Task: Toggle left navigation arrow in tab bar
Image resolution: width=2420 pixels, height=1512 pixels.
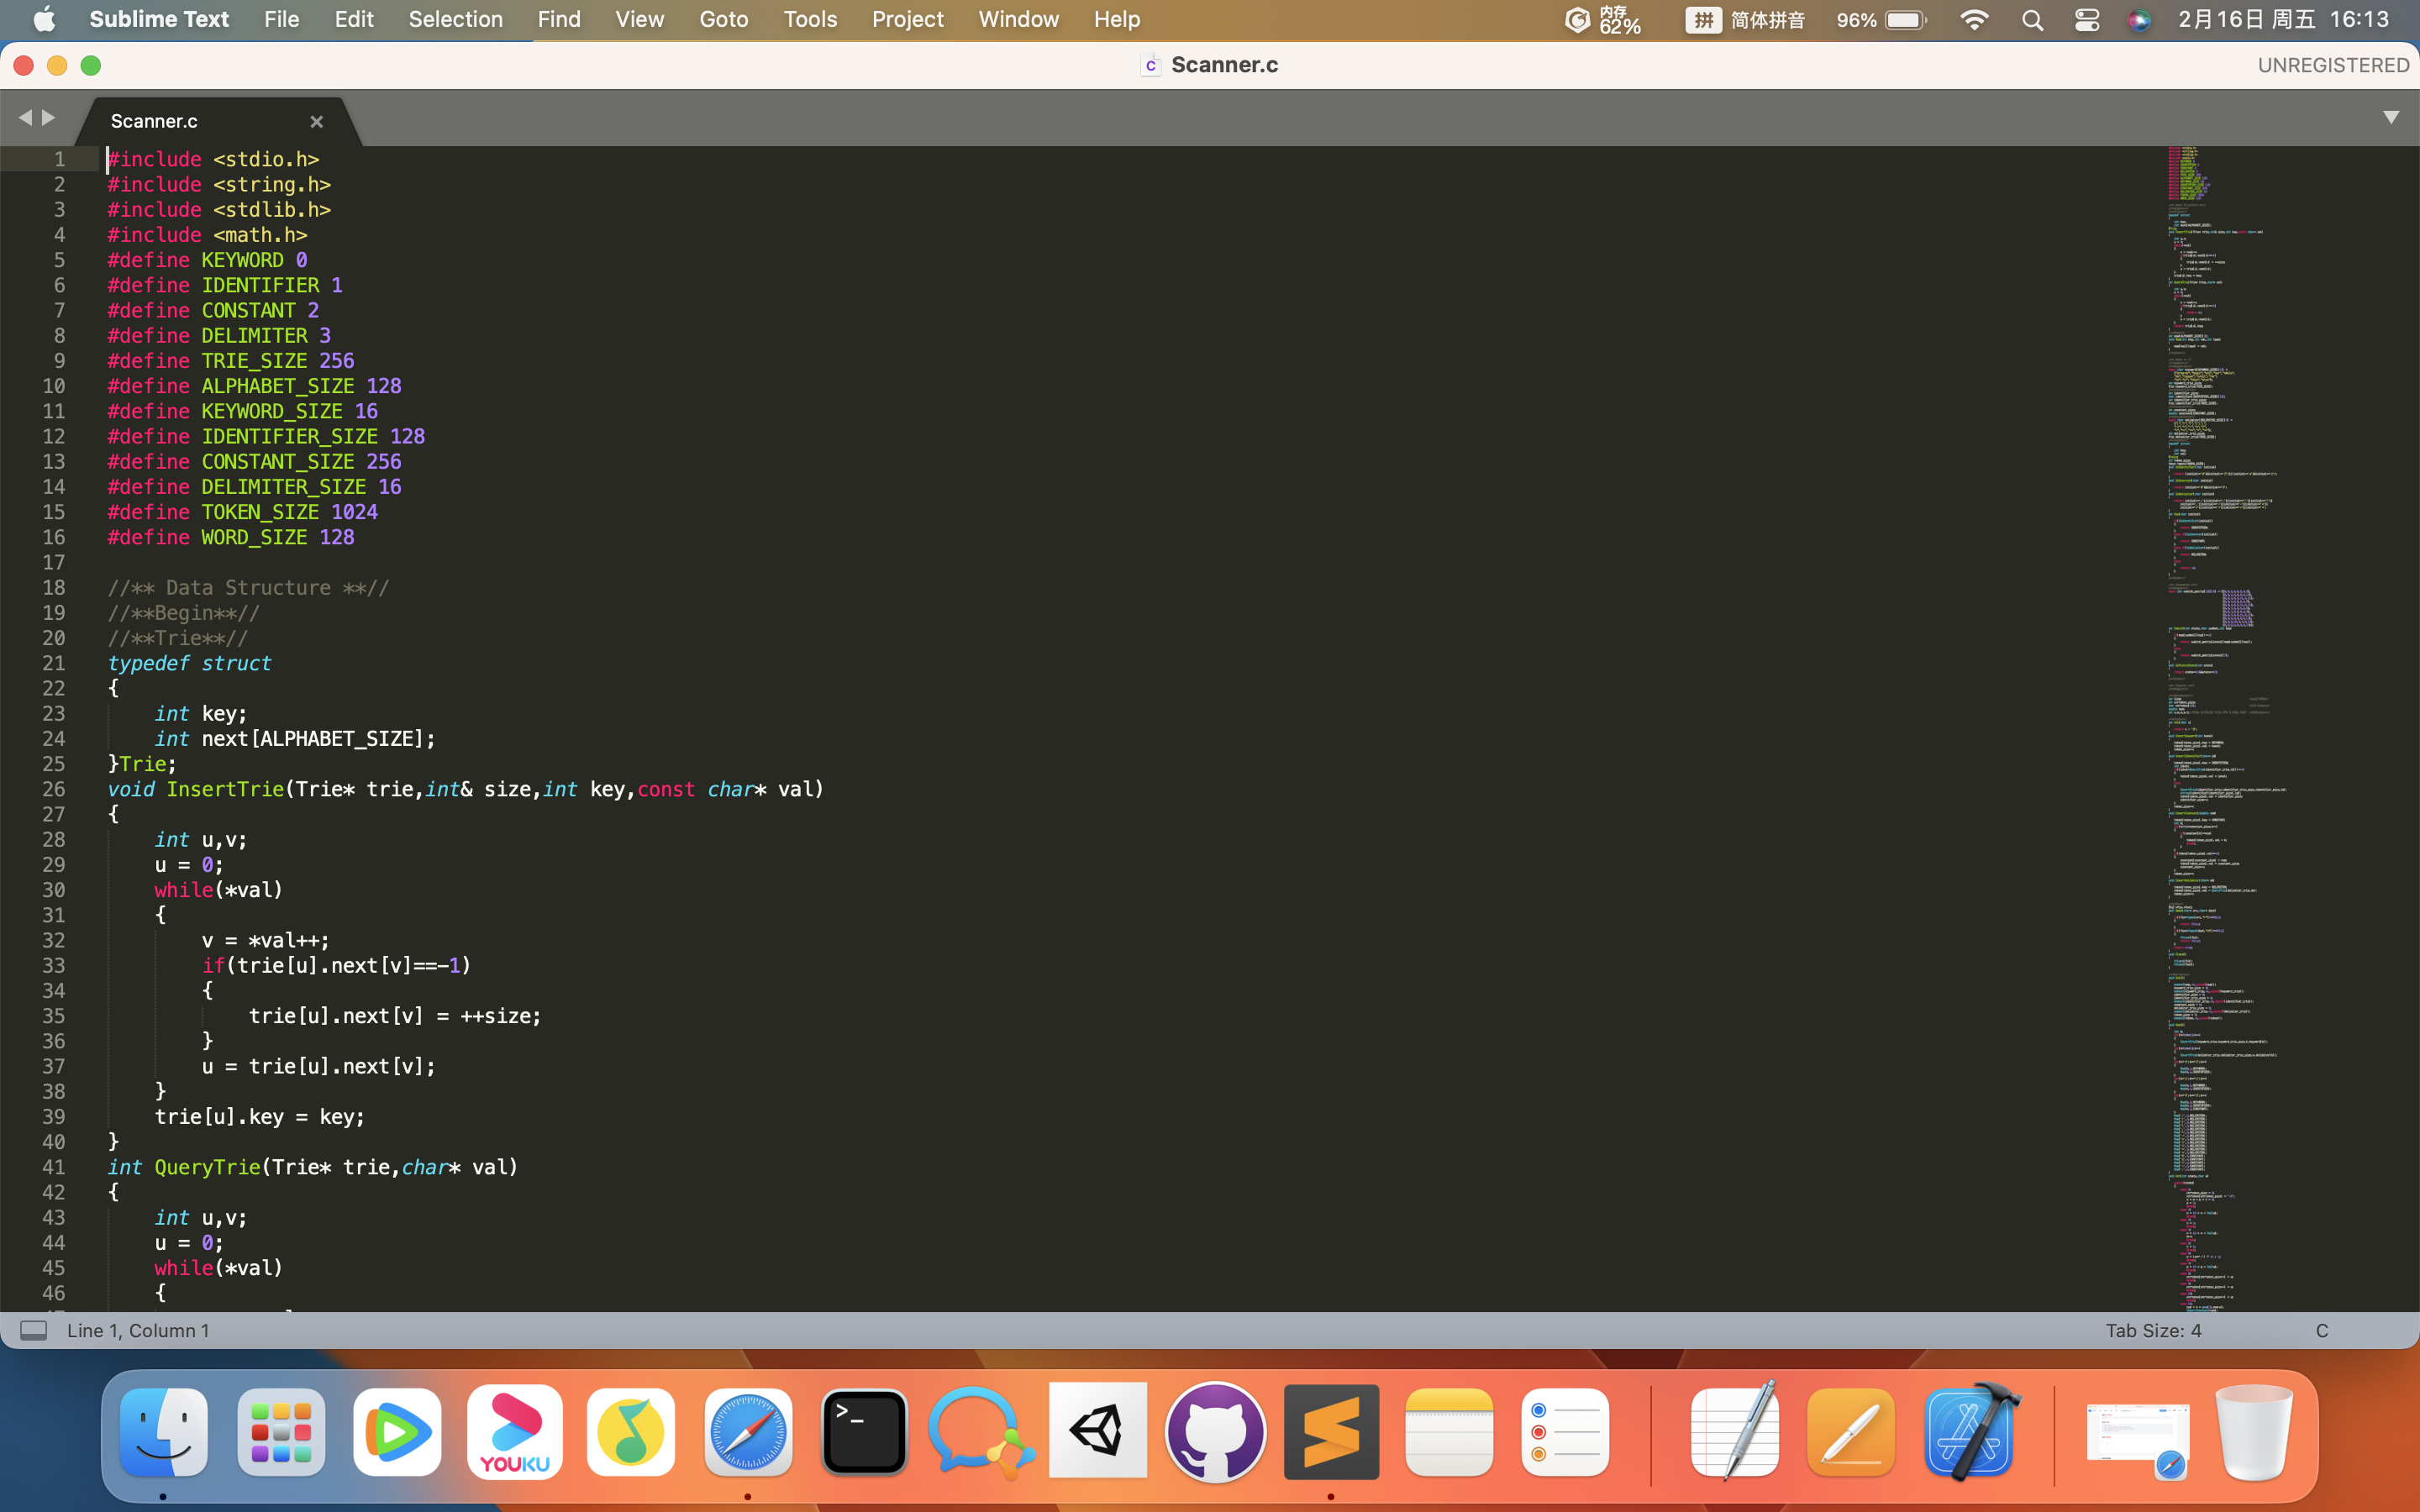Action: pos(26,118)
